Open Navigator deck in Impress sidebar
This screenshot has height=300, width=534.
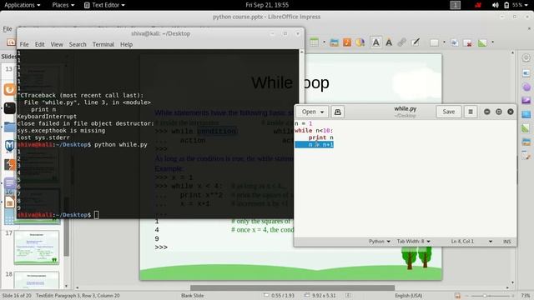(x=526, y=156)
